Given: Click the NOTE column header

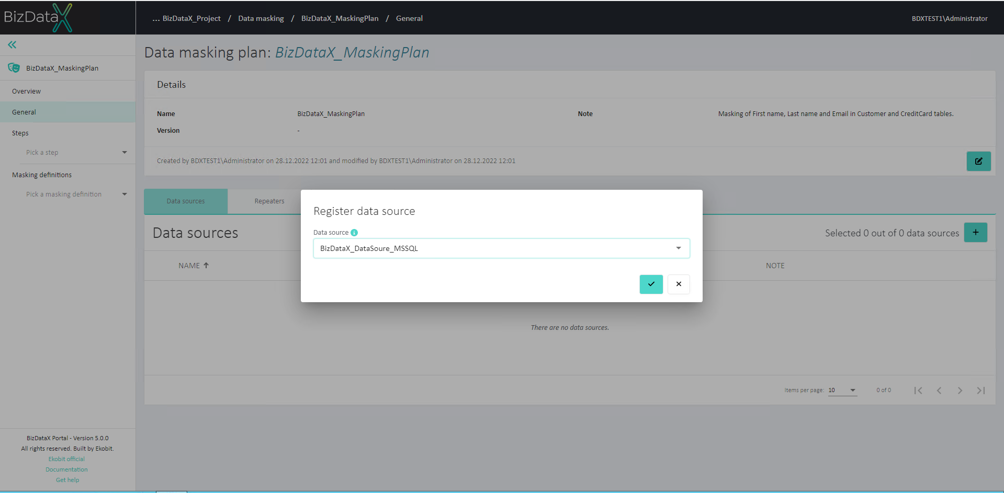Looking at the screenshot, I should pyautogui.click(x=775, y=266).
